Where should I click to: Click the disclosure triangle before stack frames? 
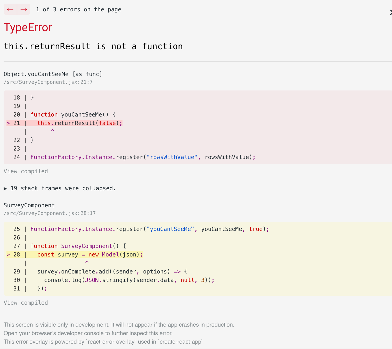pos(5,188)
